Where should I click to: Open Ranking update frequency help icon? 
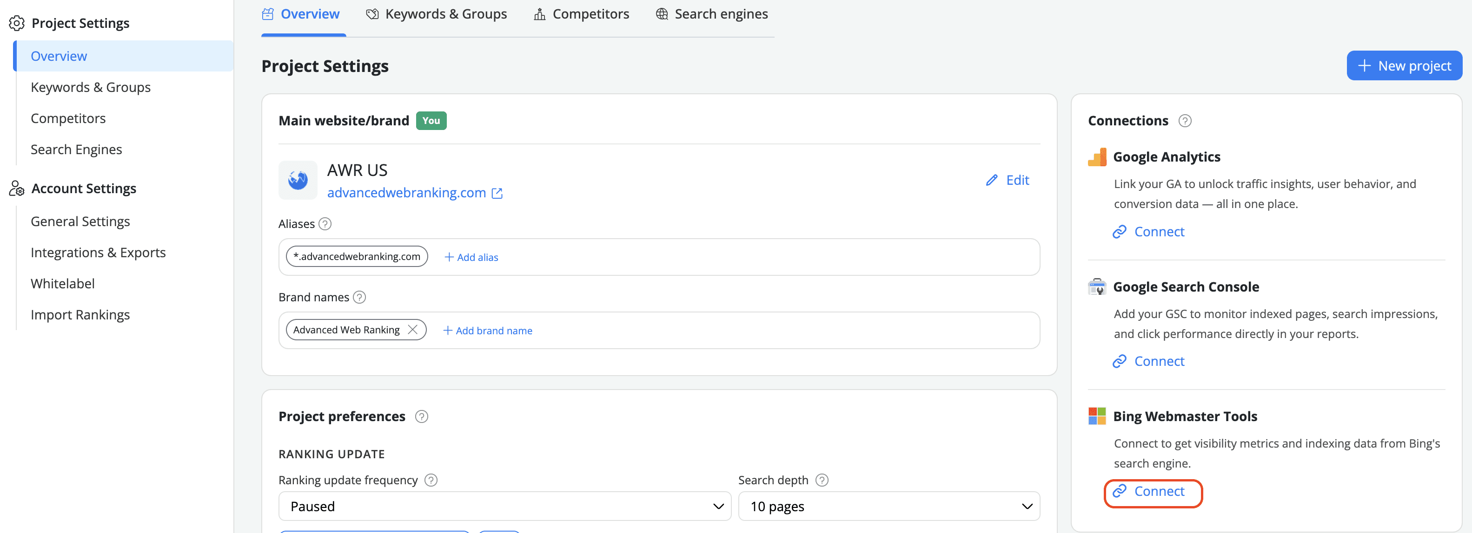(x=431, y=481)
